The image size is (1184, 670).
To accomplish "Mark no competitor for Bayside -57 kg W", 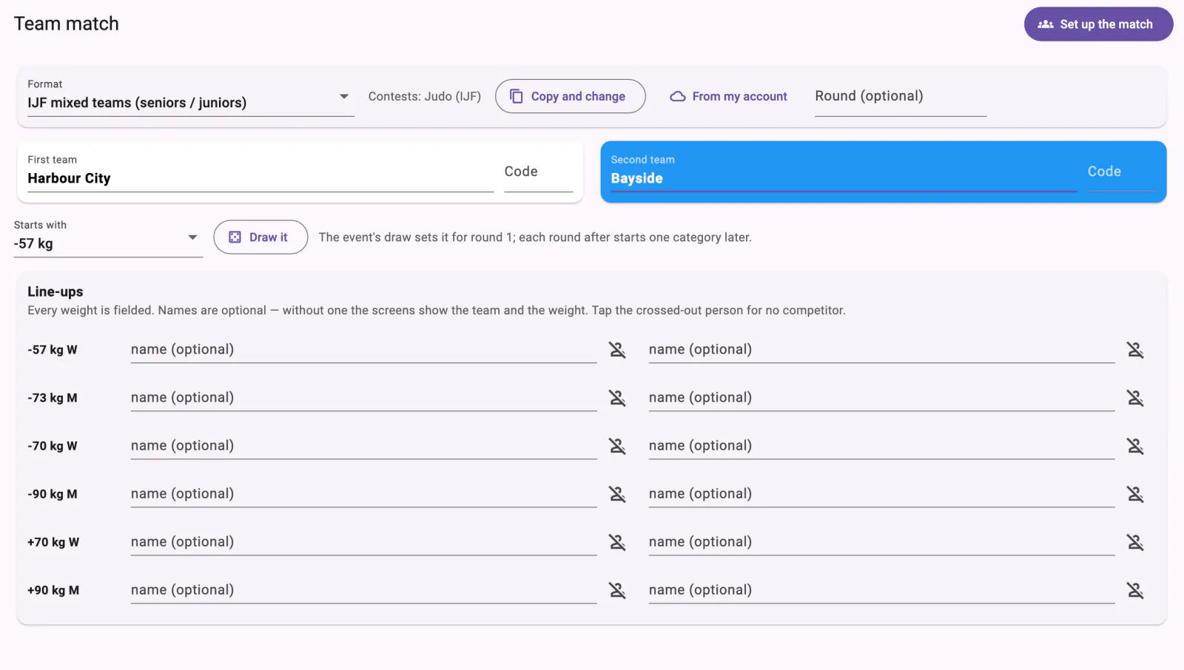I will [x=1135, y=350].
